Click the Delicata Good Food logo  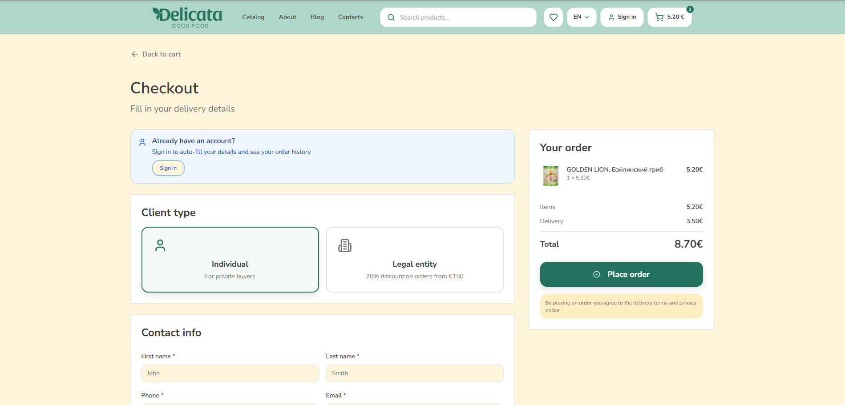point(187,17)
